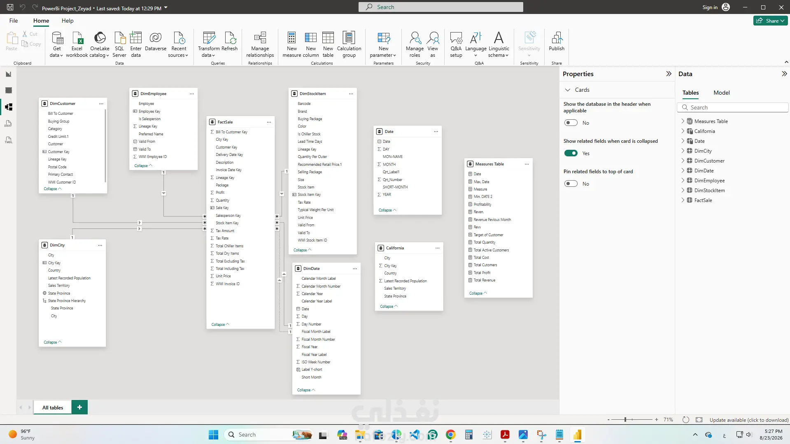Collapse the DimCustomer table card
790x444 pixels.
point(52,189)
